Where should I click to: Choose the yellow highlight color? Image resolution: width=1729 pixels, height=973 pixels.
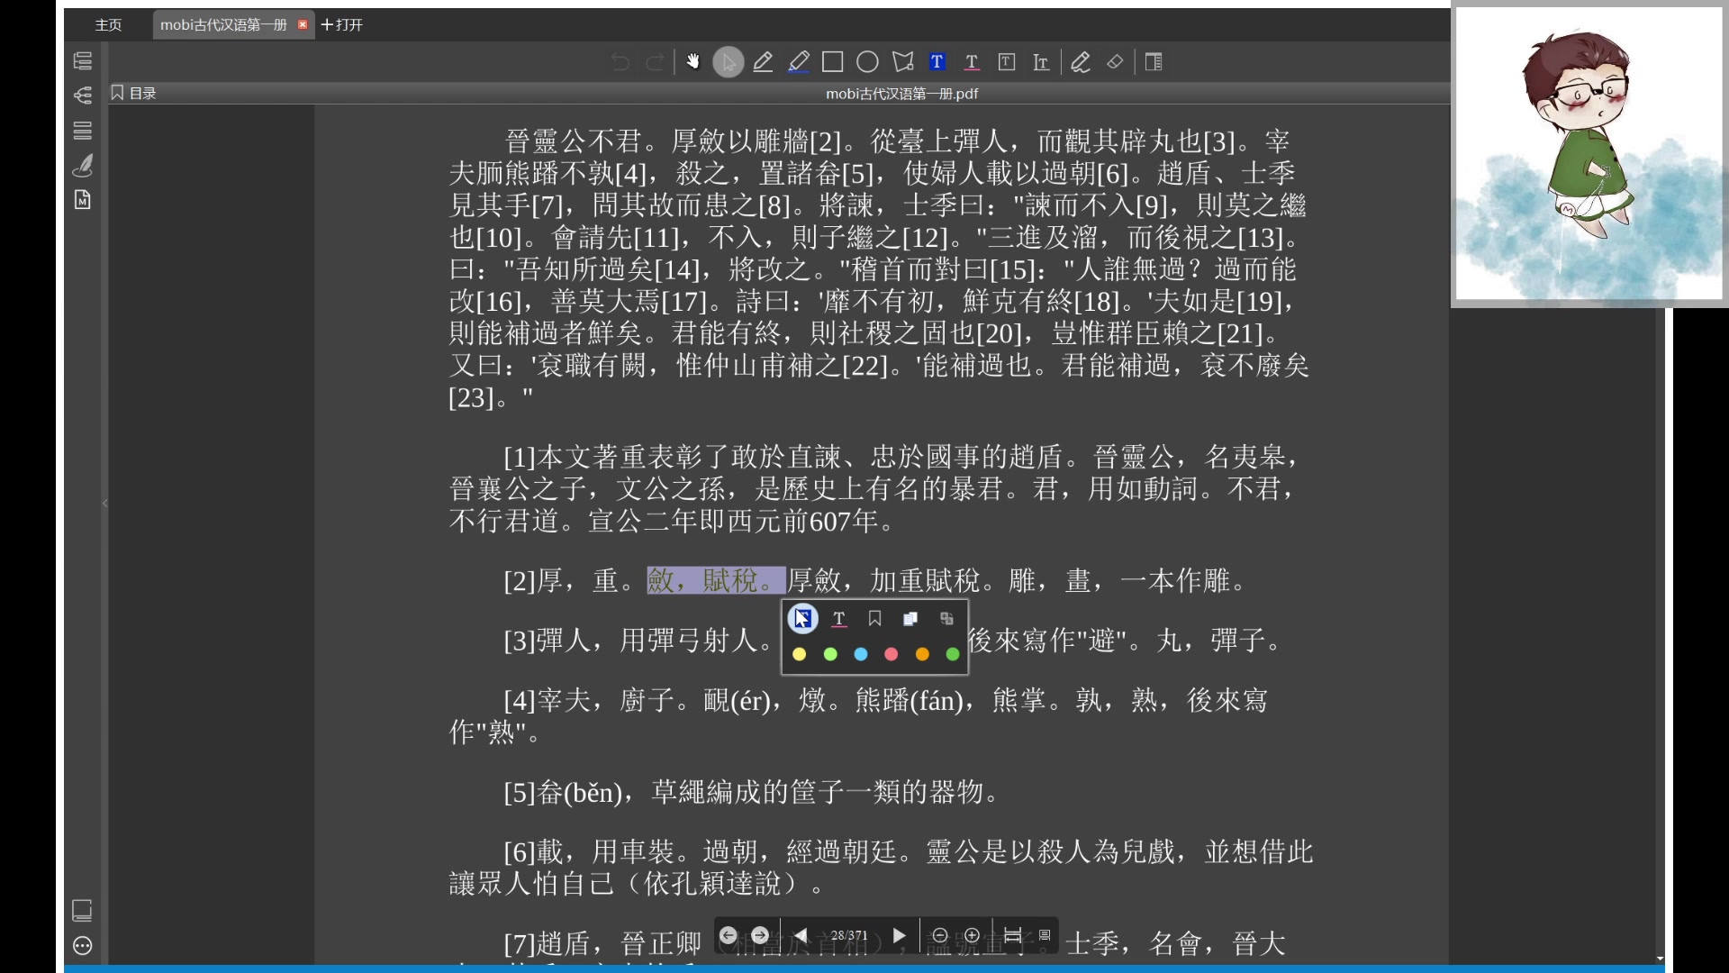tap(800, 655)
